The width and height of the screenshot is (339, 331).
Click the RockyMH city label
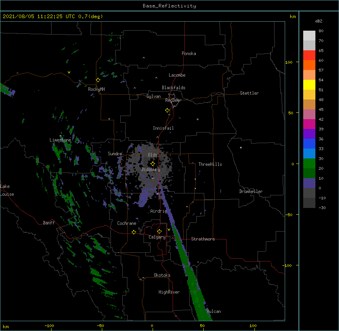tap(96, 89)
